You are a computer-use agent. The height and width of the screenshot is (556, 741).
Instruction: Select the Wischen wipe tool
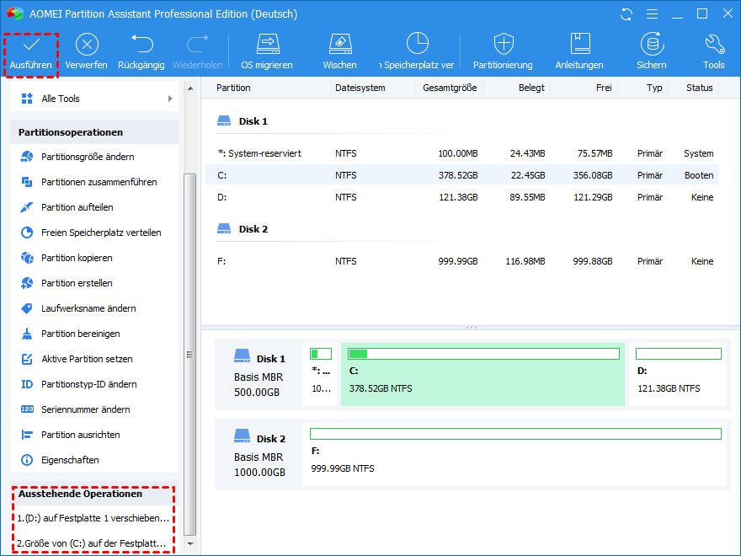339,45
